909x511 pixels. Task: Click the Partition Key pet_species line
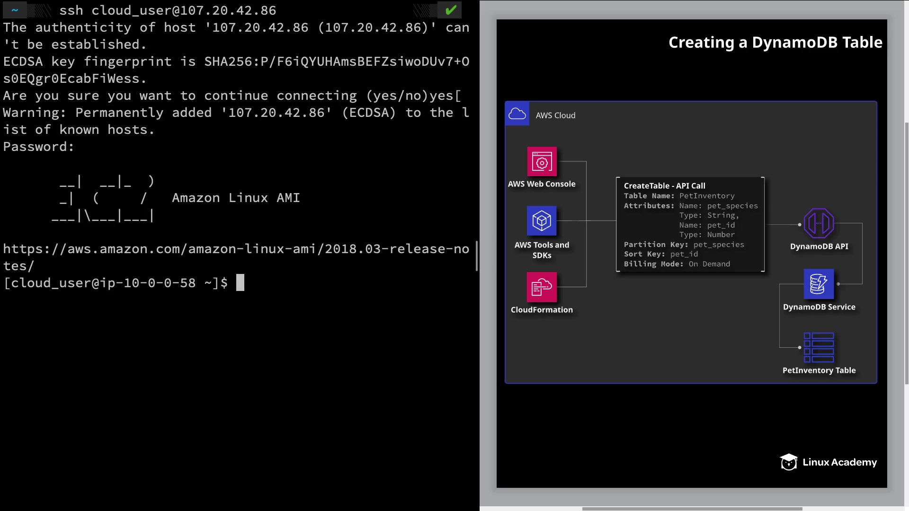(x=684, y=245)
